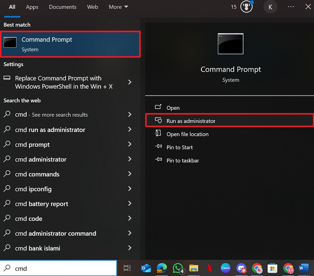Open the K account avatar menu
Screen dimensions: 314x276
[x=270, y=7]
